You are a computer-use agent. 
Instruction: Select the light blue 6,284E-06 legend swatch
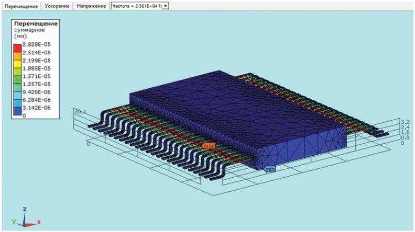(18, 100)
